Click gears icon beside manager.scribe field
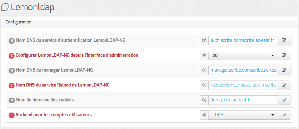 coord(204,70)
